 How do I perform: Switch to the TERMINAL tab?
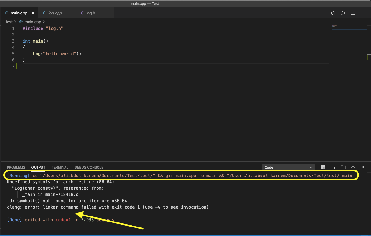[60, 167]
